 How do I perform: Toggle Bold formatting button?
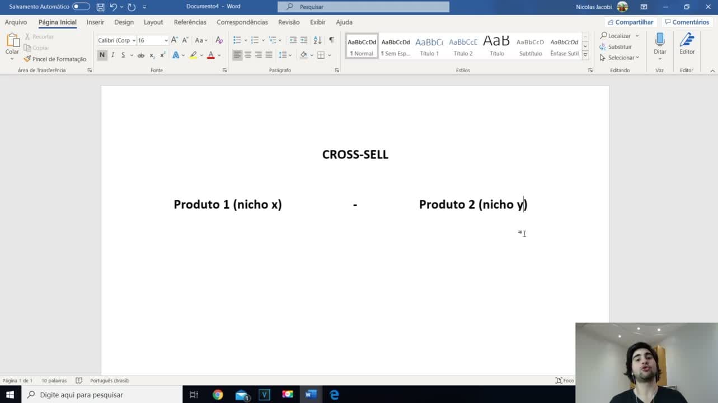tap(102, 55)
